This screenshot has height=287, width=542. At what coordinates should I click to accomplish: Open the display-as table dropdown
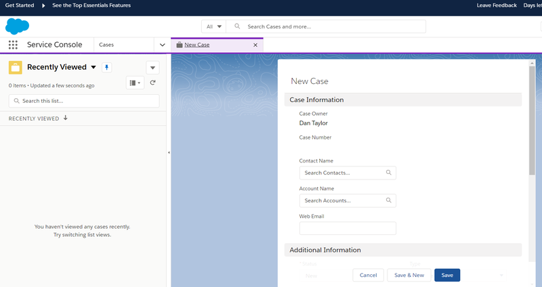[135, 83]
